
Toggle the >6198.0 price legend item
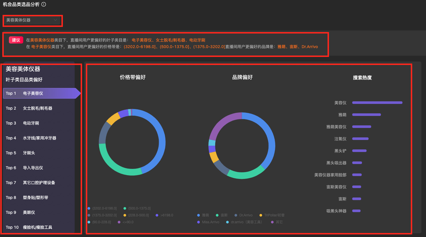point(164,215)
